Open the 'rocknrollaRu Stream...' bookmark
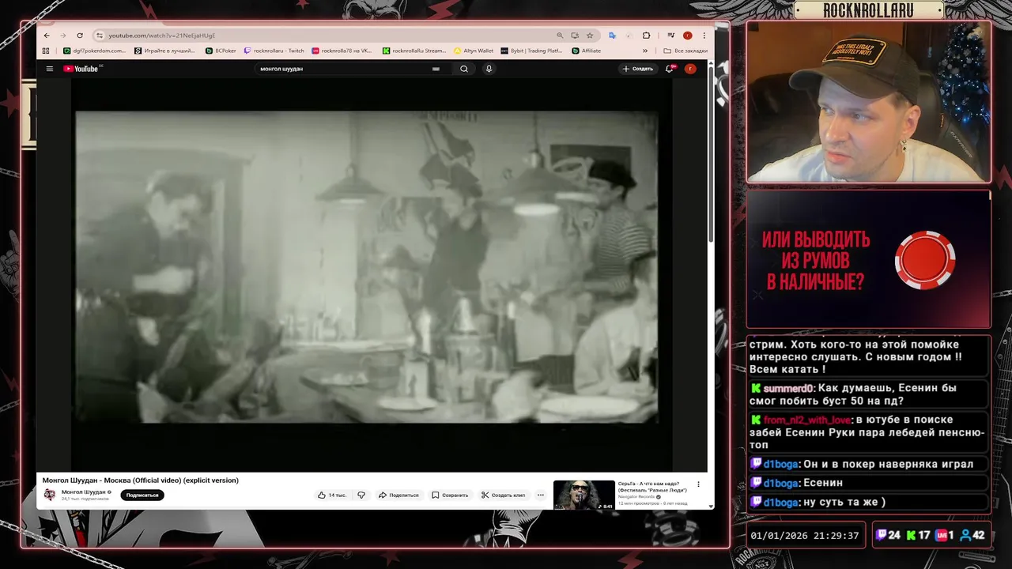Image resolution: width=1012 pixels, height=569 pixels. click(x=413, y=51)
